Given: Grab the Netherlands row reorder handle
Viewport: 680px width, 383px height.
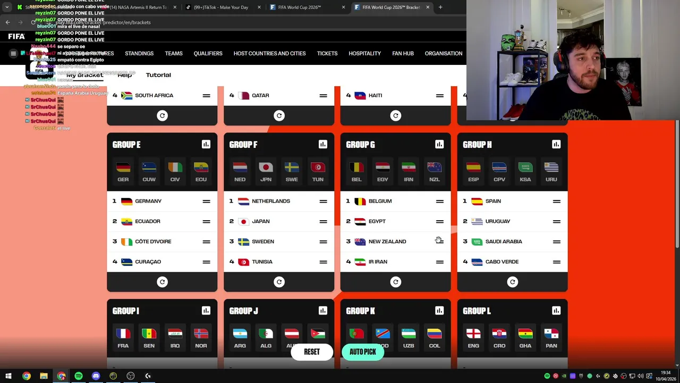Looking at the screenshot, I should click(x=323, y=201).
